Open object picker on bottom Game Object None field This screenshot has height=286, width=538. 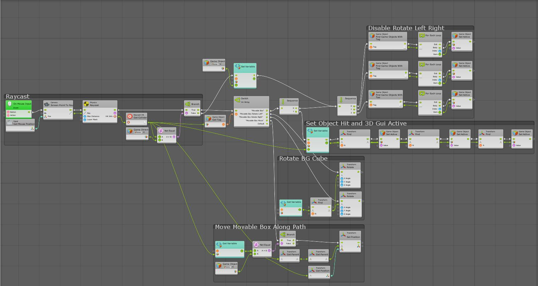coord(233,267)
